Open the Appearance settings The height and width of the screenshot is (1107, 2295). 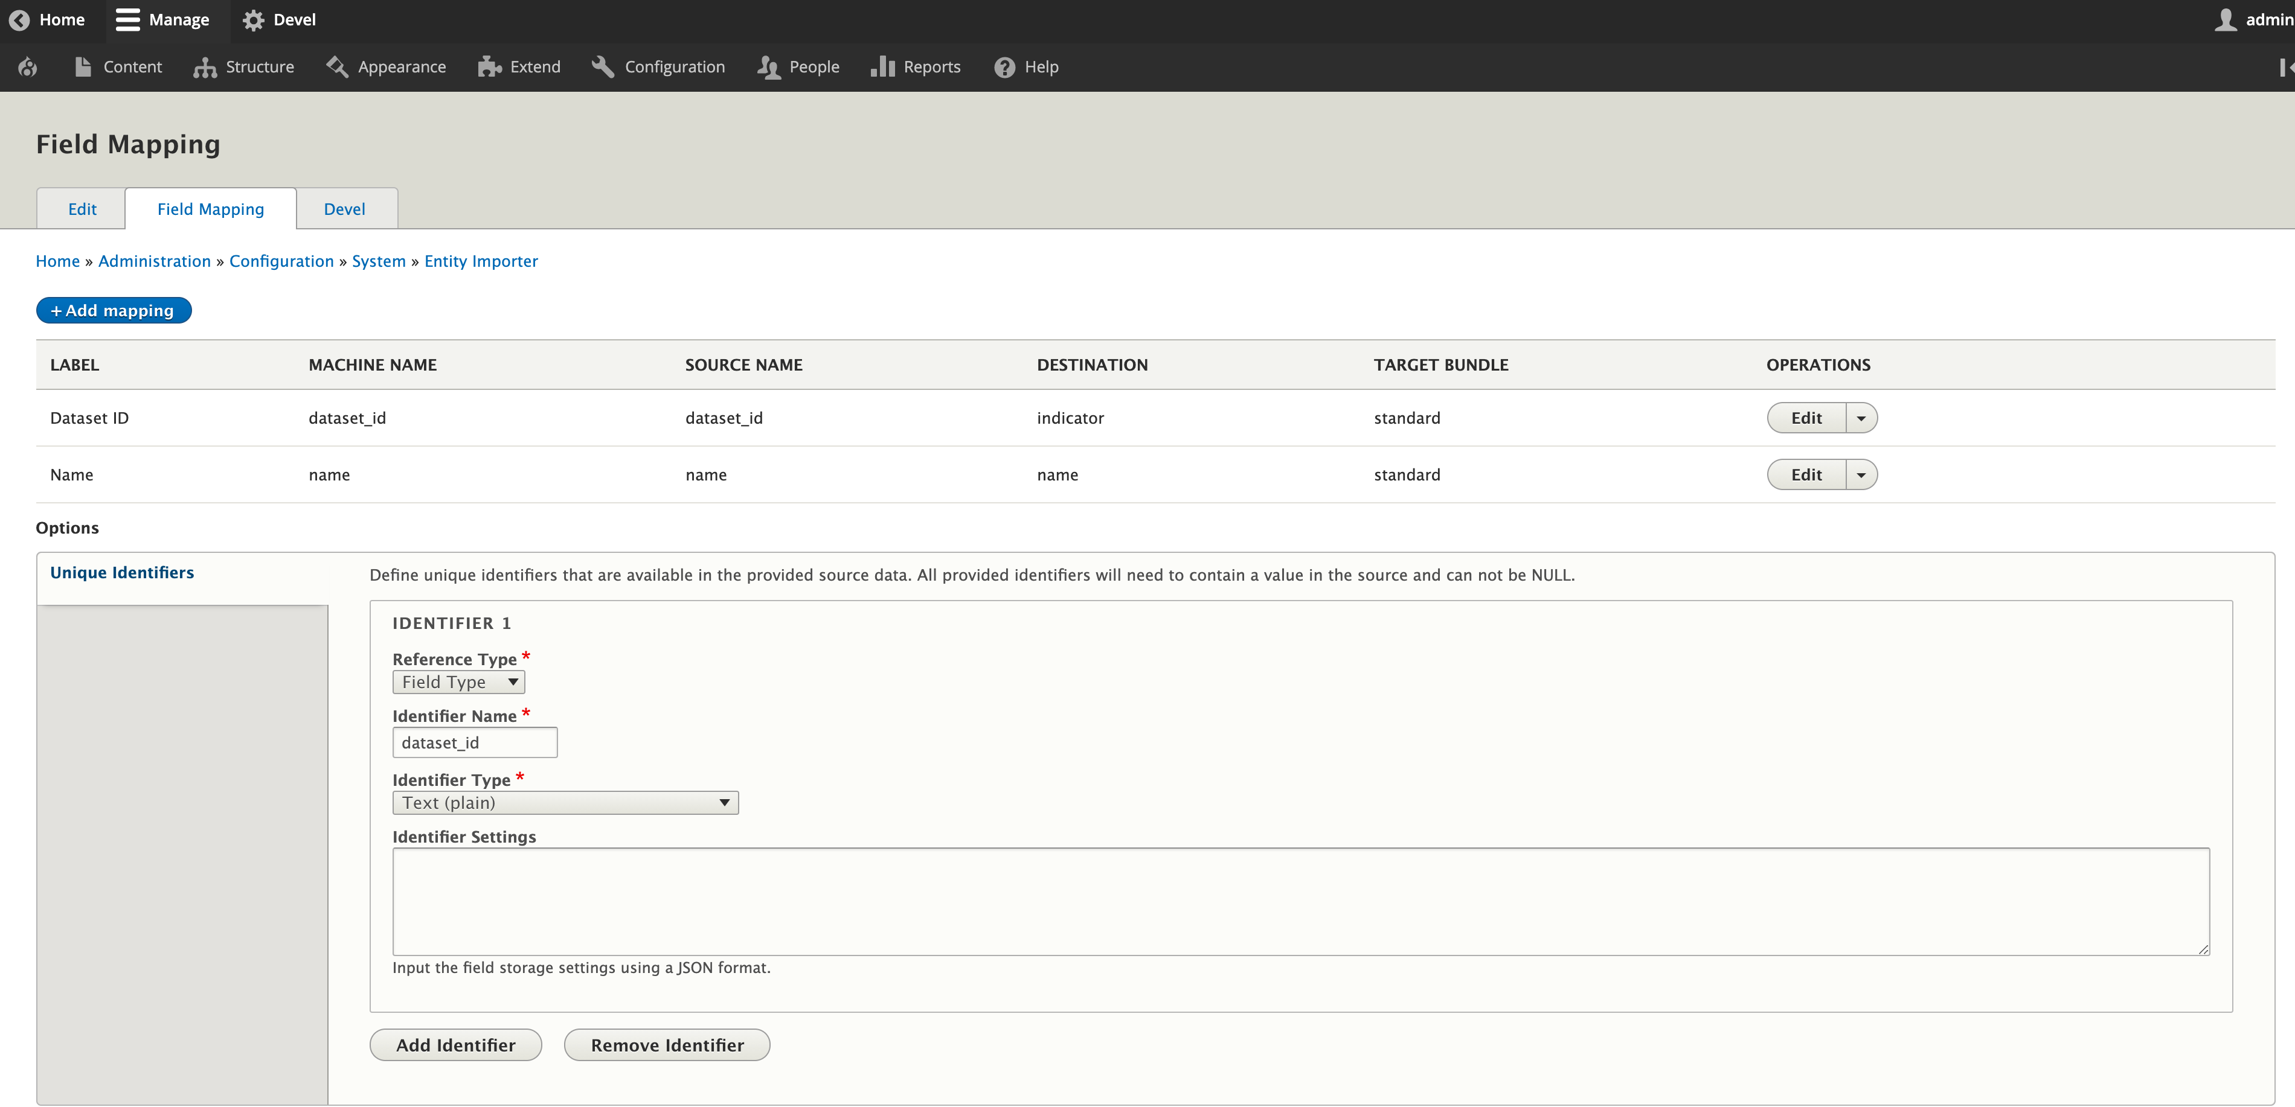point(401,67)
